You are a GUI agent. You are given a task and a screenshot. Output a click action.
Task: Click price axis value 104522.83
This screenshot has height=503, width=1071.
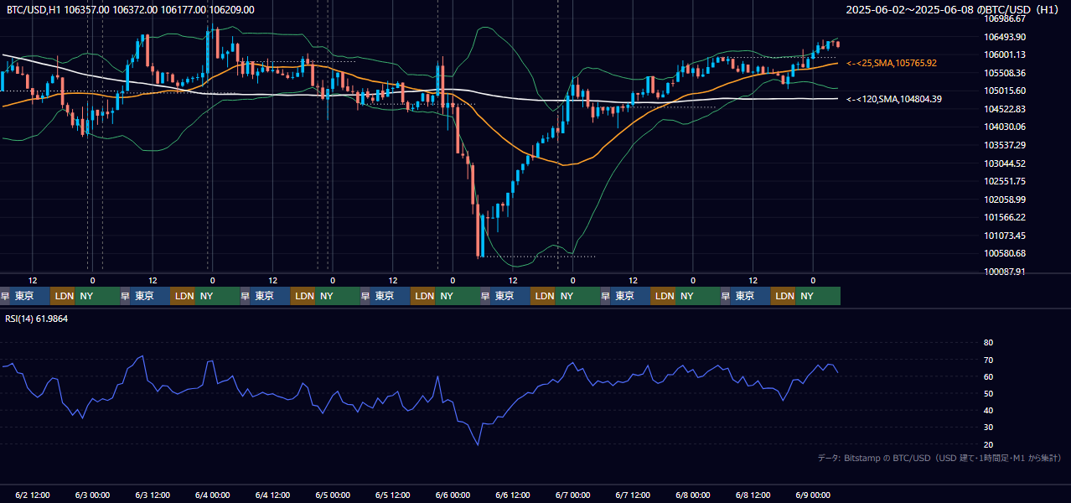click(1005, 109)
